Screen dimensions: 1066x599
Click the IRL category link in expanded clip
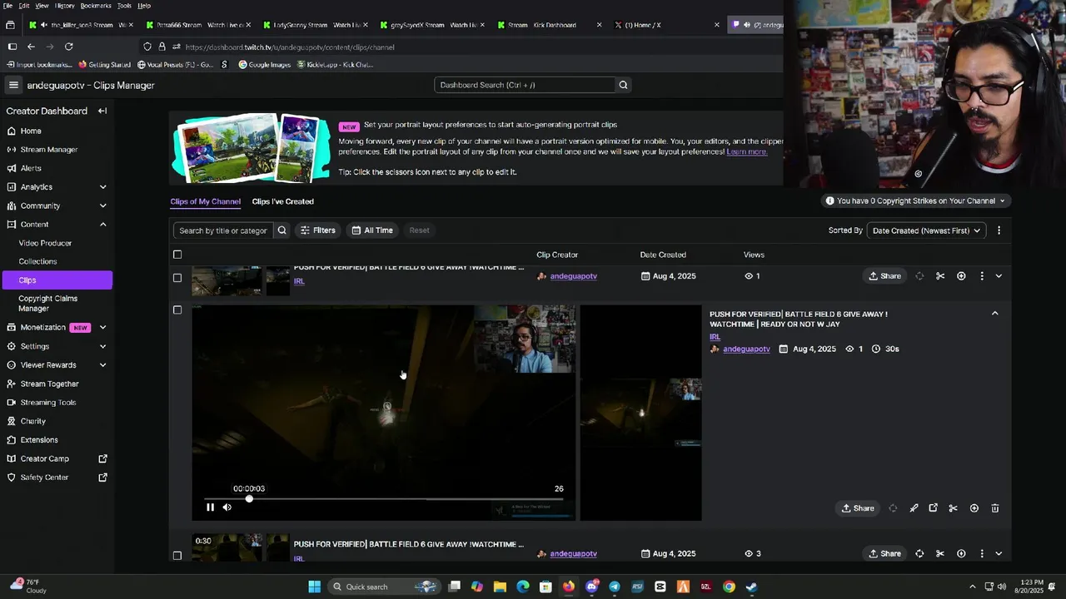pyautogui.click(x=715, y=337)
